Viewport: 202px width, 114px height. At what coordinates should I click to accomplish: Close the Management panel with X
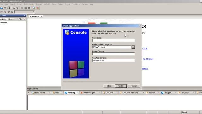click(x=25, y=15)
